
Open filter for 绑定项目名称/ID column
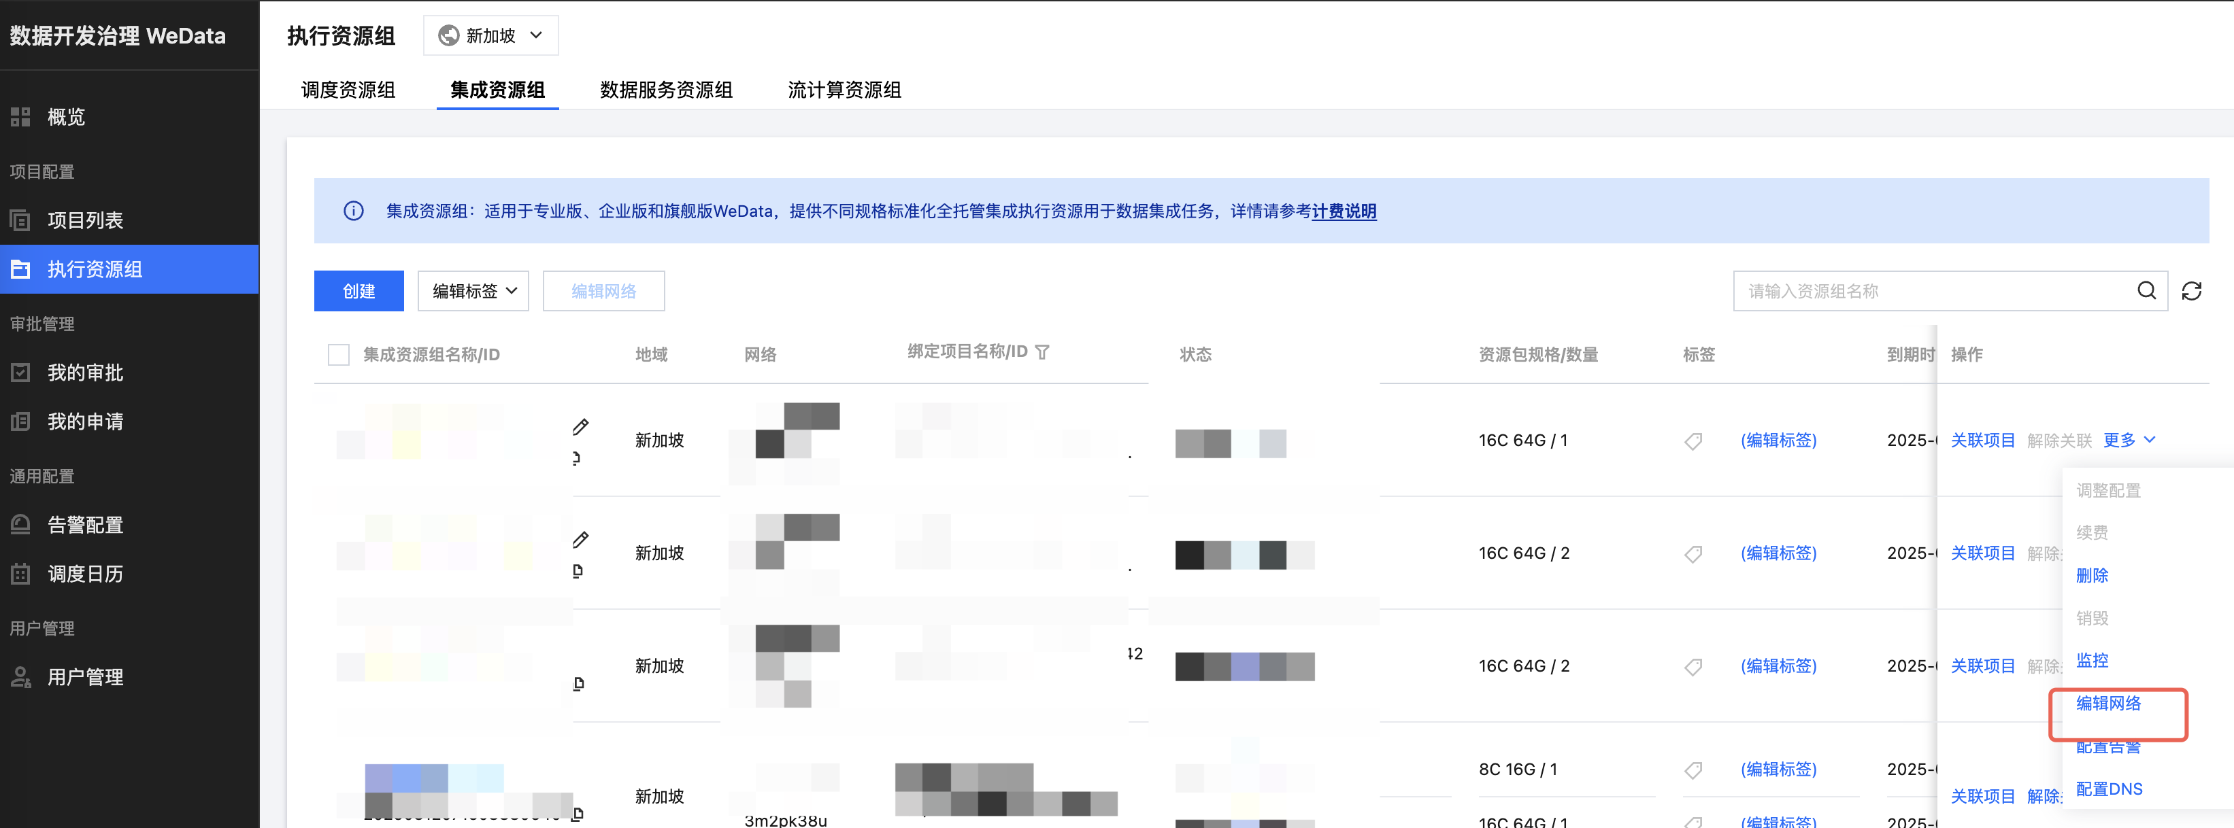(1042, 352)
